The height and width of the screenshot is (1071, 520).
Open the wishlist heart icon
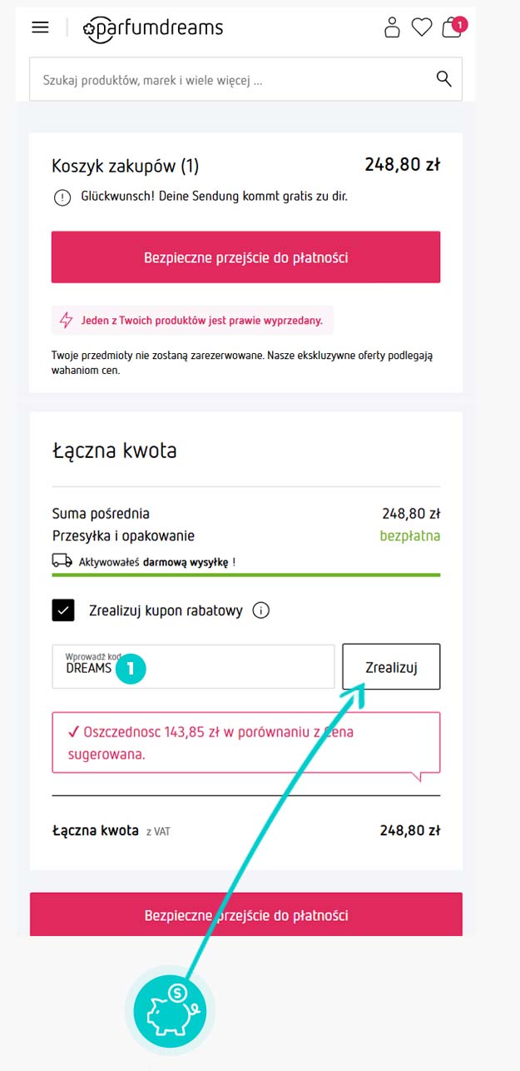[x=422, y=27]
